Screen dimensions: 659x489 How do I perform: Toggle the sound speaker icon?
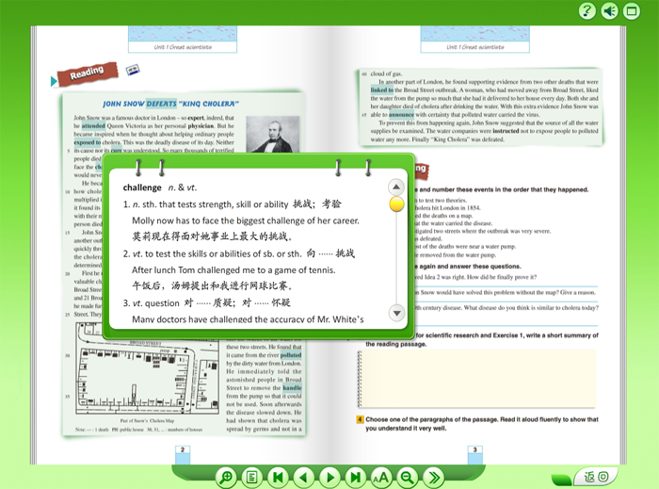pos(609,10)
